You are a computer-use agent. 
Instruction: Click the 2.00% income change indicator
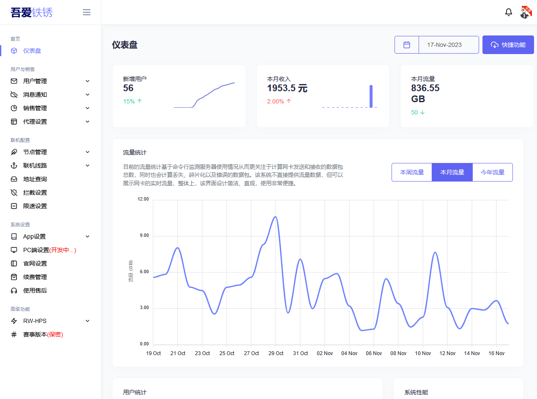[x=279, y=101]
